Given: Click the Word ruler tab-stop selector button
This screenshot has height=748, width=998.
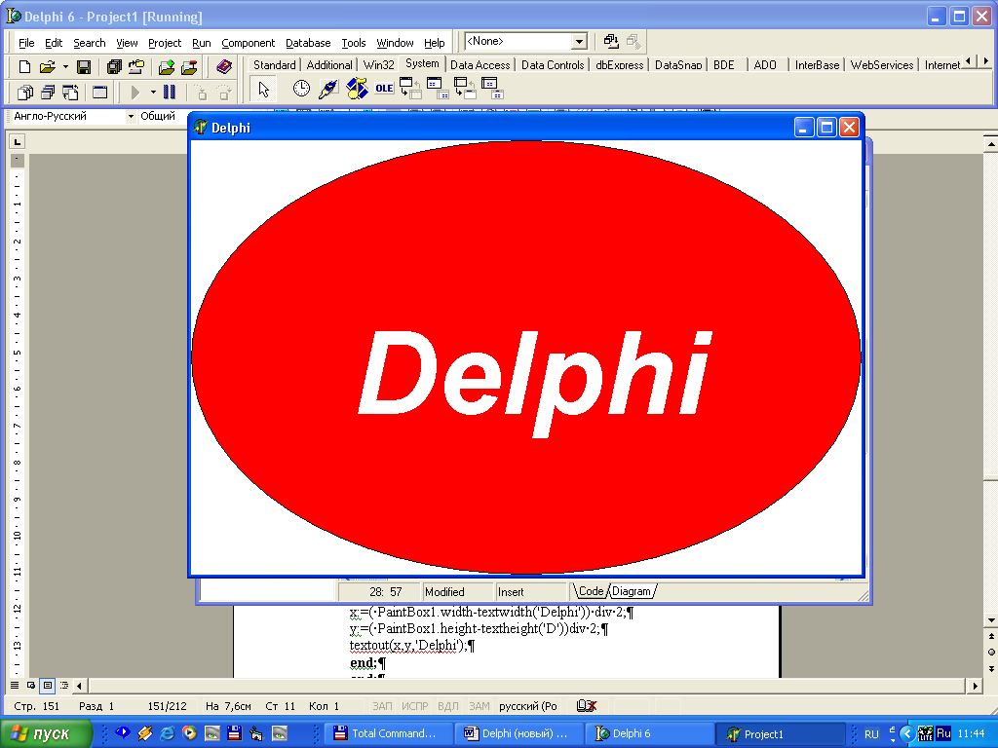Looking at the screenshot, I should (x=18, y=141).
